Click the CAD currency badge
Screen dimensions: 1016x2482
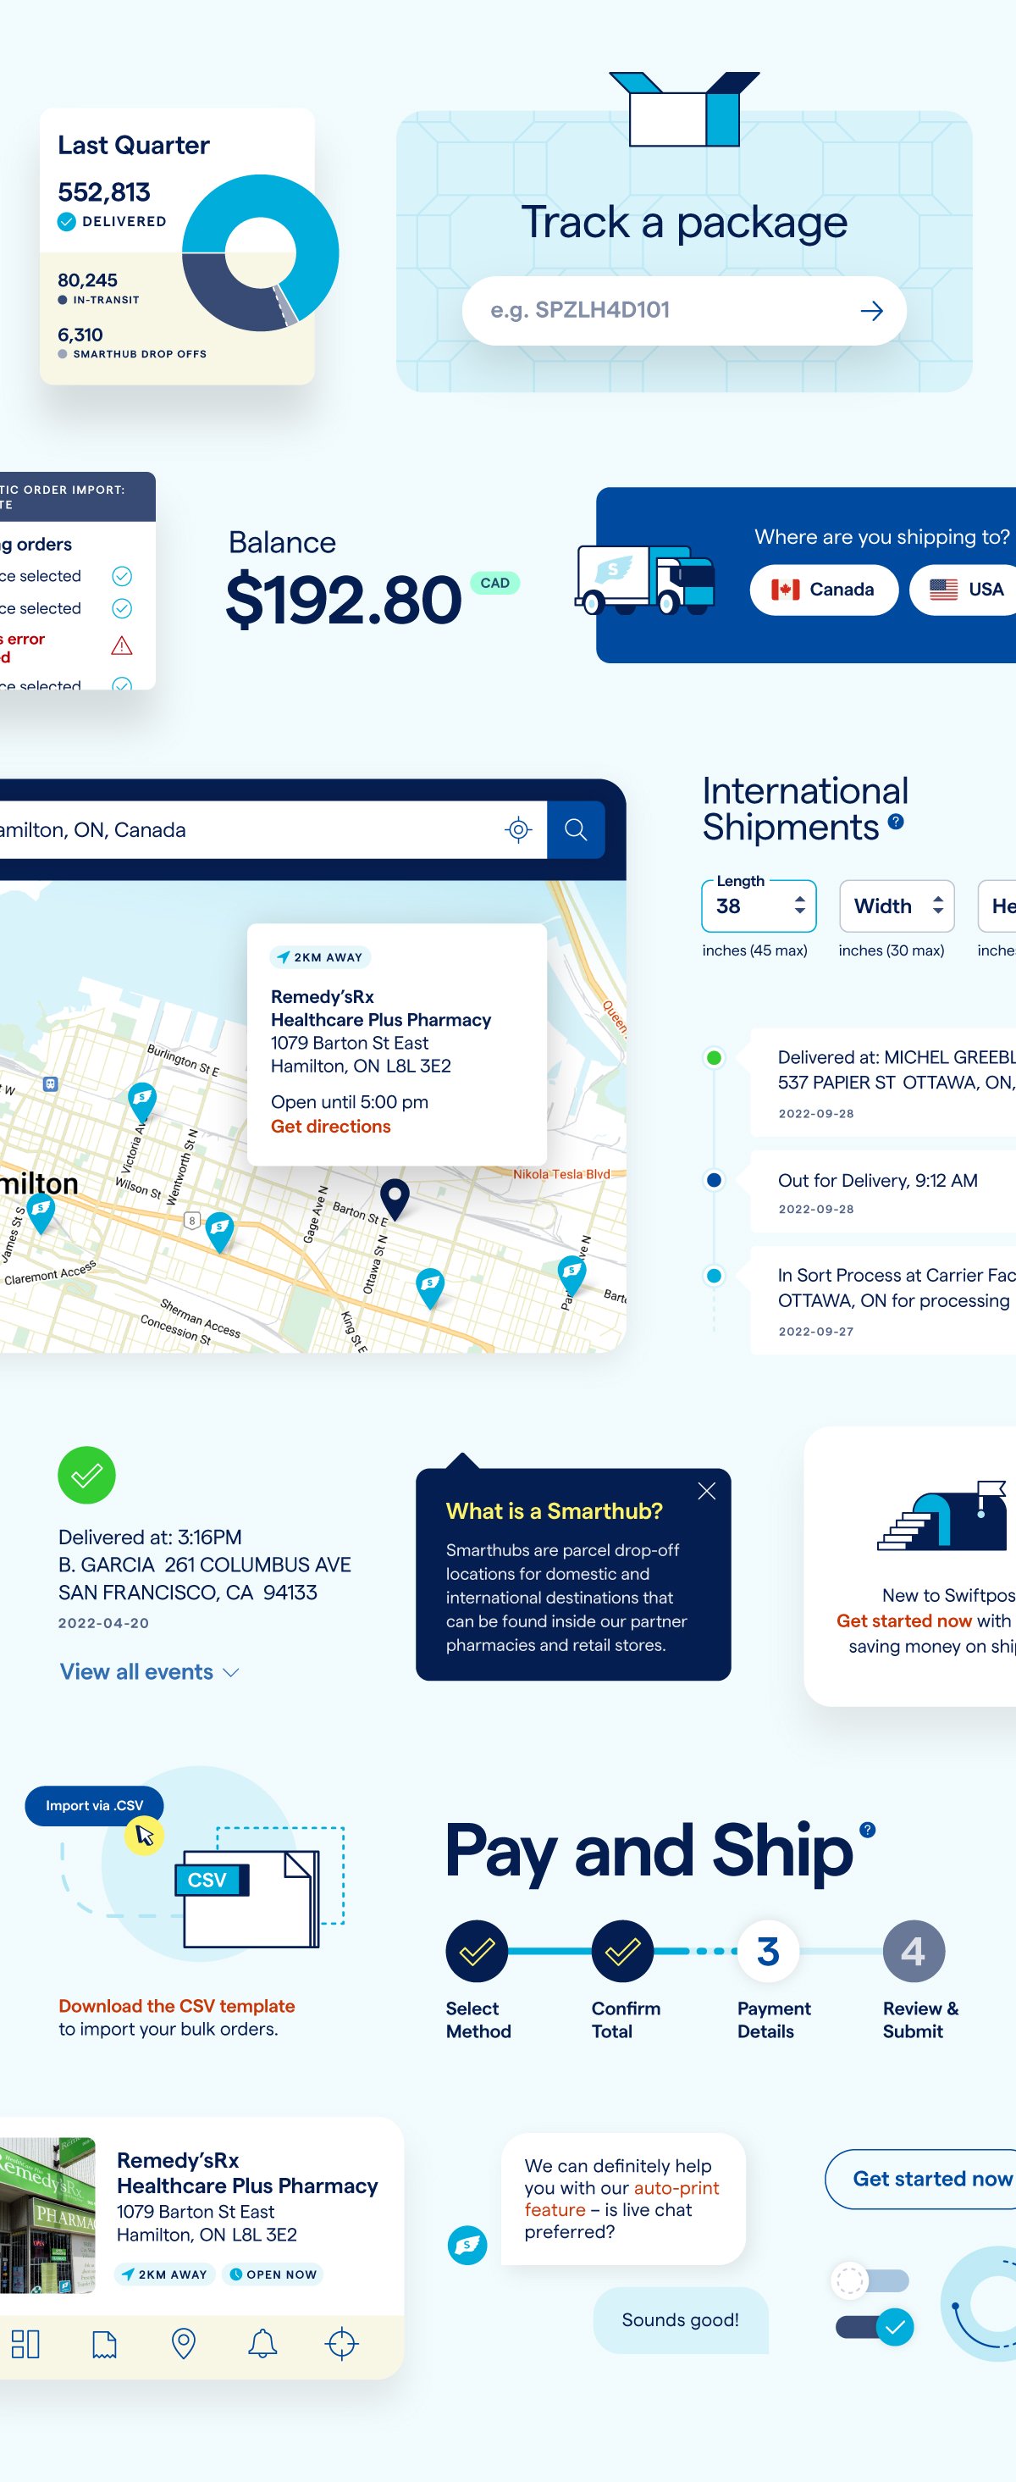(495, 583)
